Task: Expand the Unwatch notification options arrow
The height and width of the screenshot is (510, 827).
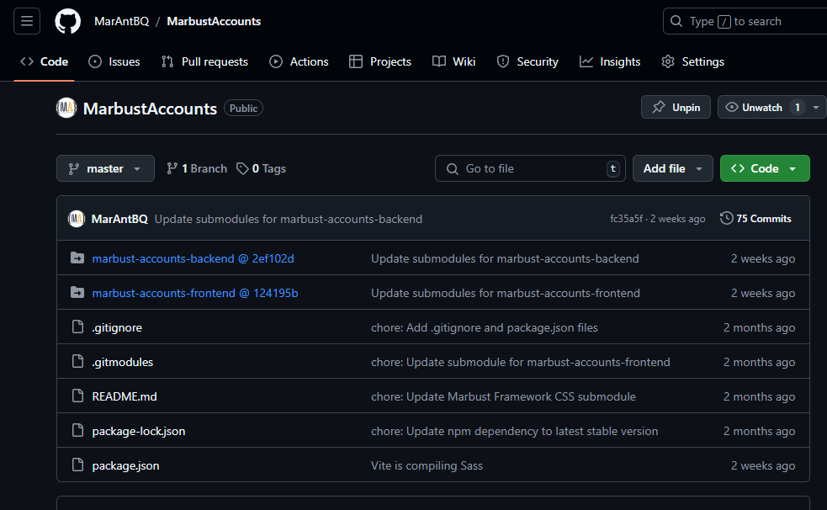Action: click(816, 107)
